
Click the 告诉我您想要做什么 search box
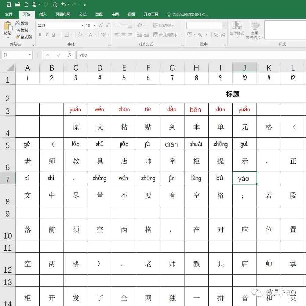tap(188, 14)
